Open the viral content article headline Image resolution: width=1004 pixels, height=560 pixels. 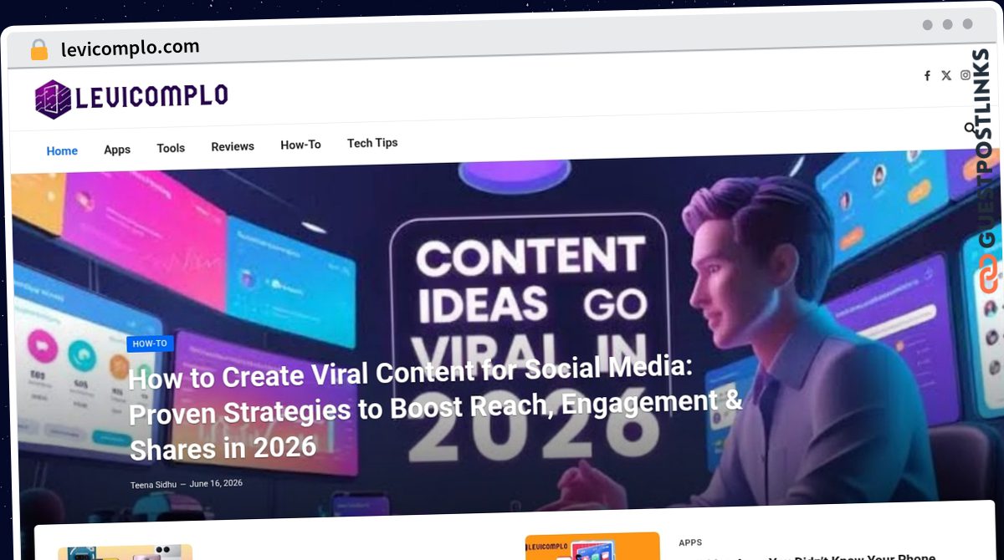(435, 410)
